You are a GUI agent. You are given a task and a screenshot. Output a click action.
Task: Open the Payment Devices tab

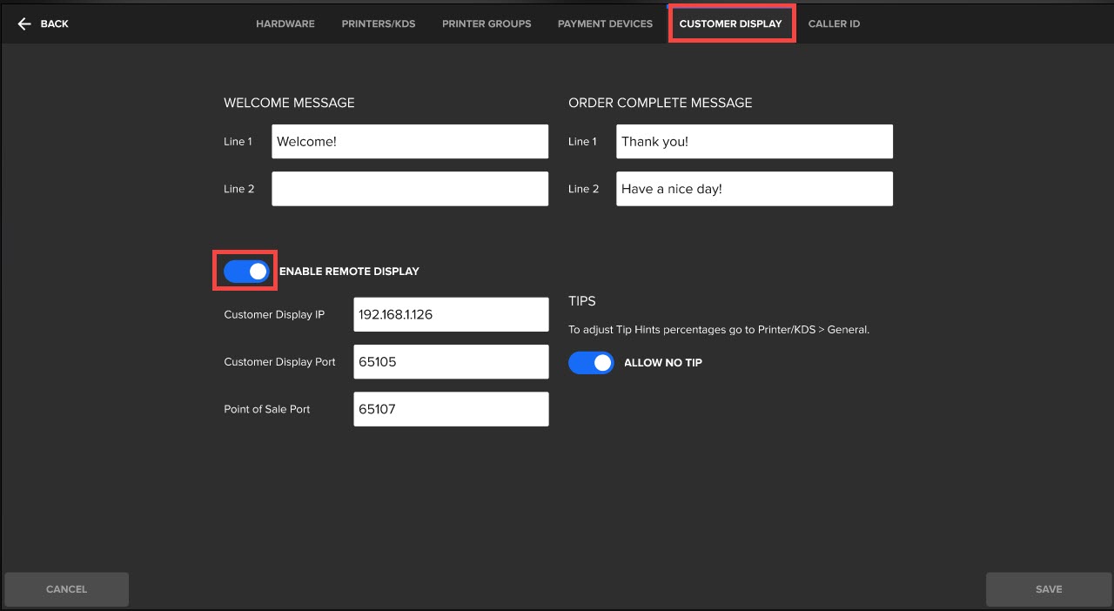[605, 23]
